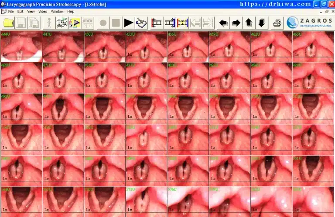Click the black up arrow icon
This screenshot has width=335, height=217.
tap(249, 23)
